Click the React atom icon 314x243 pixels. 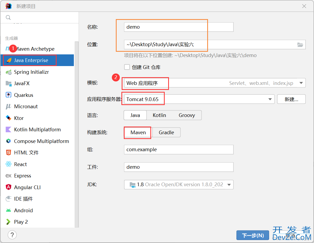point(9,164)
